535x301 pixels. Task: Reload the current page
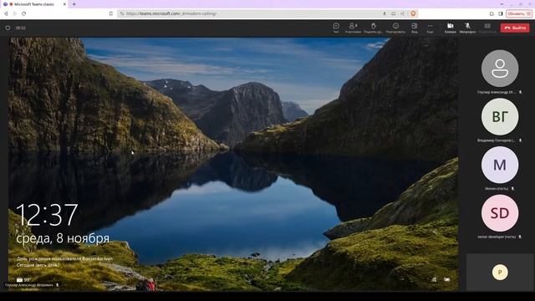coord(24,13)
